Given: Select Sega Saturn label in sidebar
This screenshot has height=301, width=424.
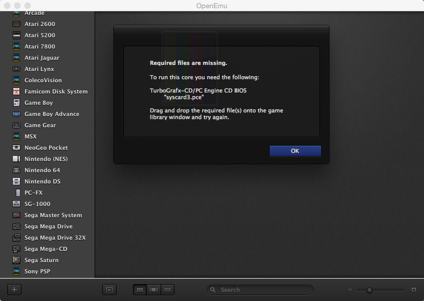Looking at the screenshot, I should coord(41,260).
